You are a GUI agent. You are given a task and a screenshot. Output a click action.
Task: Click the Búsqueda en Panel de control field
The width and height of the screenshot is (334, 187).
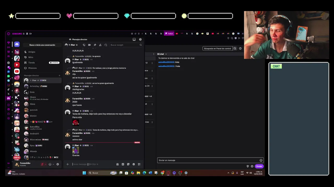coord(217,48)
